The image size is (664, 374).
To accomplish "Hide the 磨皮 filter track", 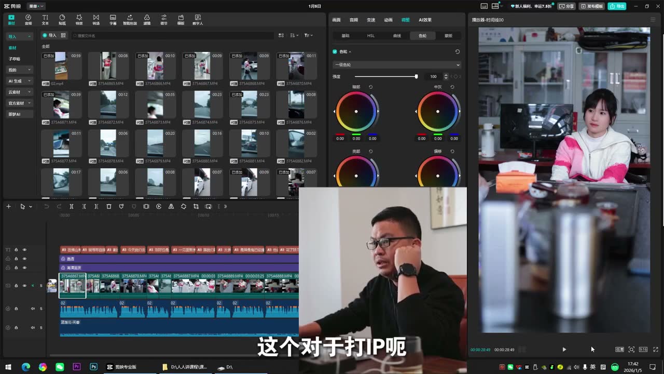I will [x=24, y=259].
